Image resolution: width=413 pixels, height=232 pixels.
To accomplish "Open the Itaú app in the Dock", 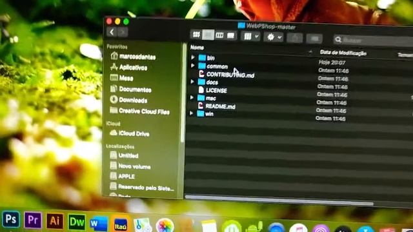I will [x=121, y=224].
